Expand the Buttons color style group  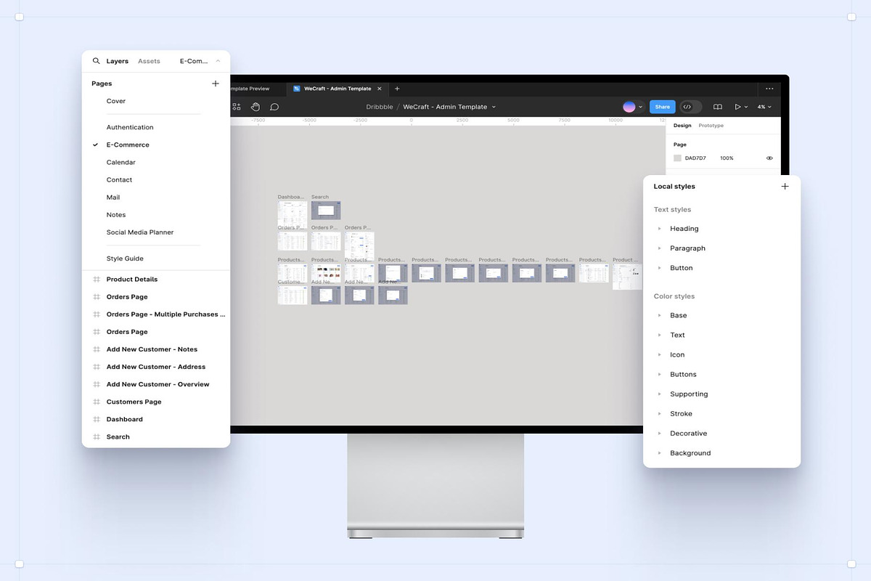(x=660, y=375)
